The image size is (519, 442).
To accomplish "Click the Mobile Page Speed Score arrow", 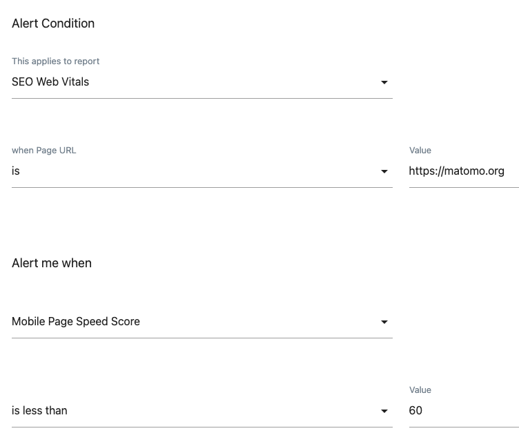I will (x=384, y=323).
